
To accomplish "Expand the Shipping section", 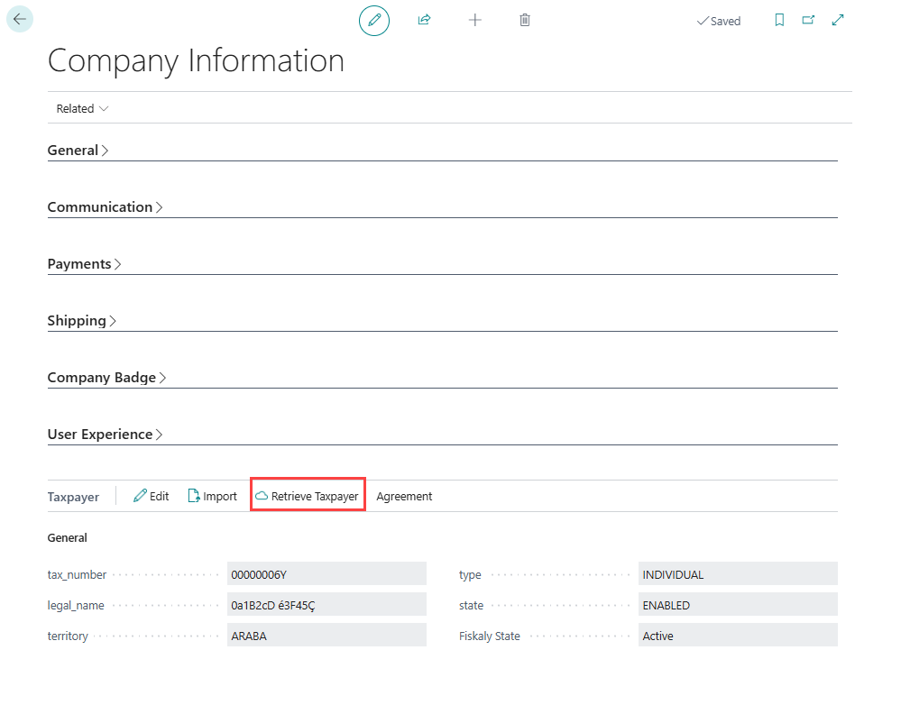I will (82, 321).
